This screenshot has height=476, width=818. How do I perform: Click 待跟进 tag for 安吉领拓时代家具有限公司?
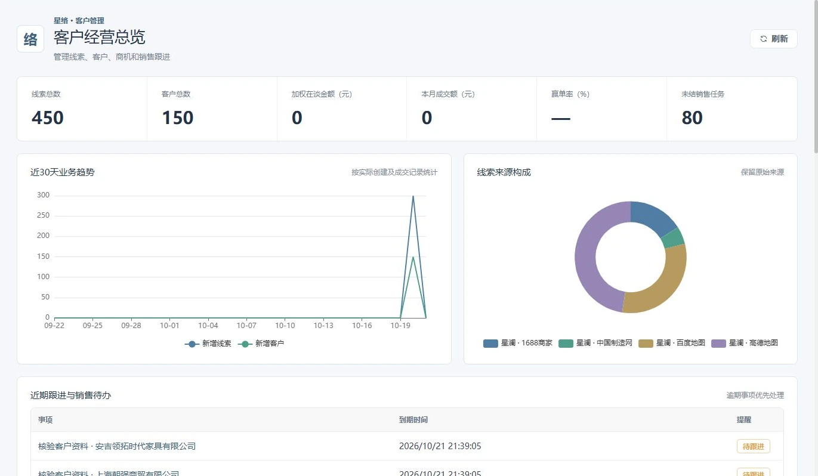point(753,446)
